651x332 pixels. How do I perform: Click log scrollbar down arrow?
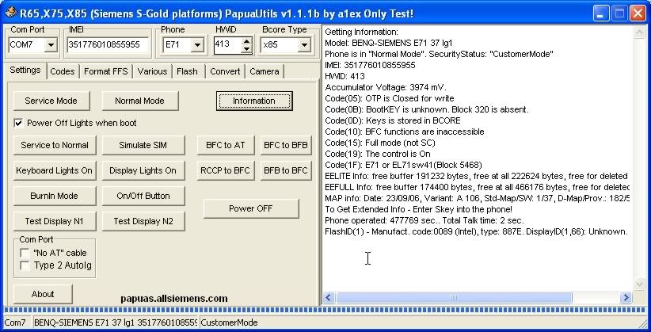coord(639,284)
